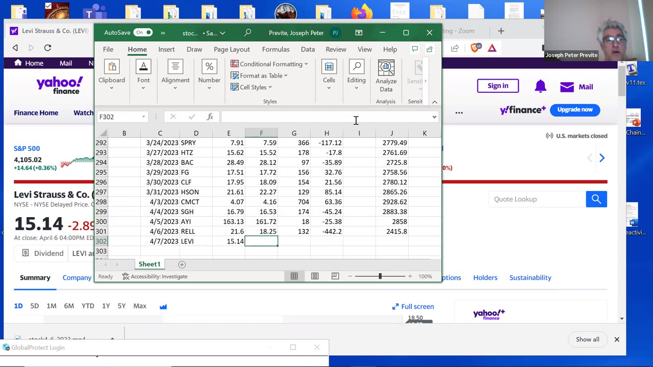This screenshot has height=367, width=653.
Task: Click Show all in downloads bar
Action: [588, 339]
